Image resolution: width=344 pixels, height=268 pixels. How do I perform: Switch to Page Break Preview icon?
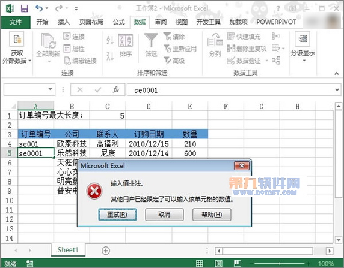coord(238,263)
